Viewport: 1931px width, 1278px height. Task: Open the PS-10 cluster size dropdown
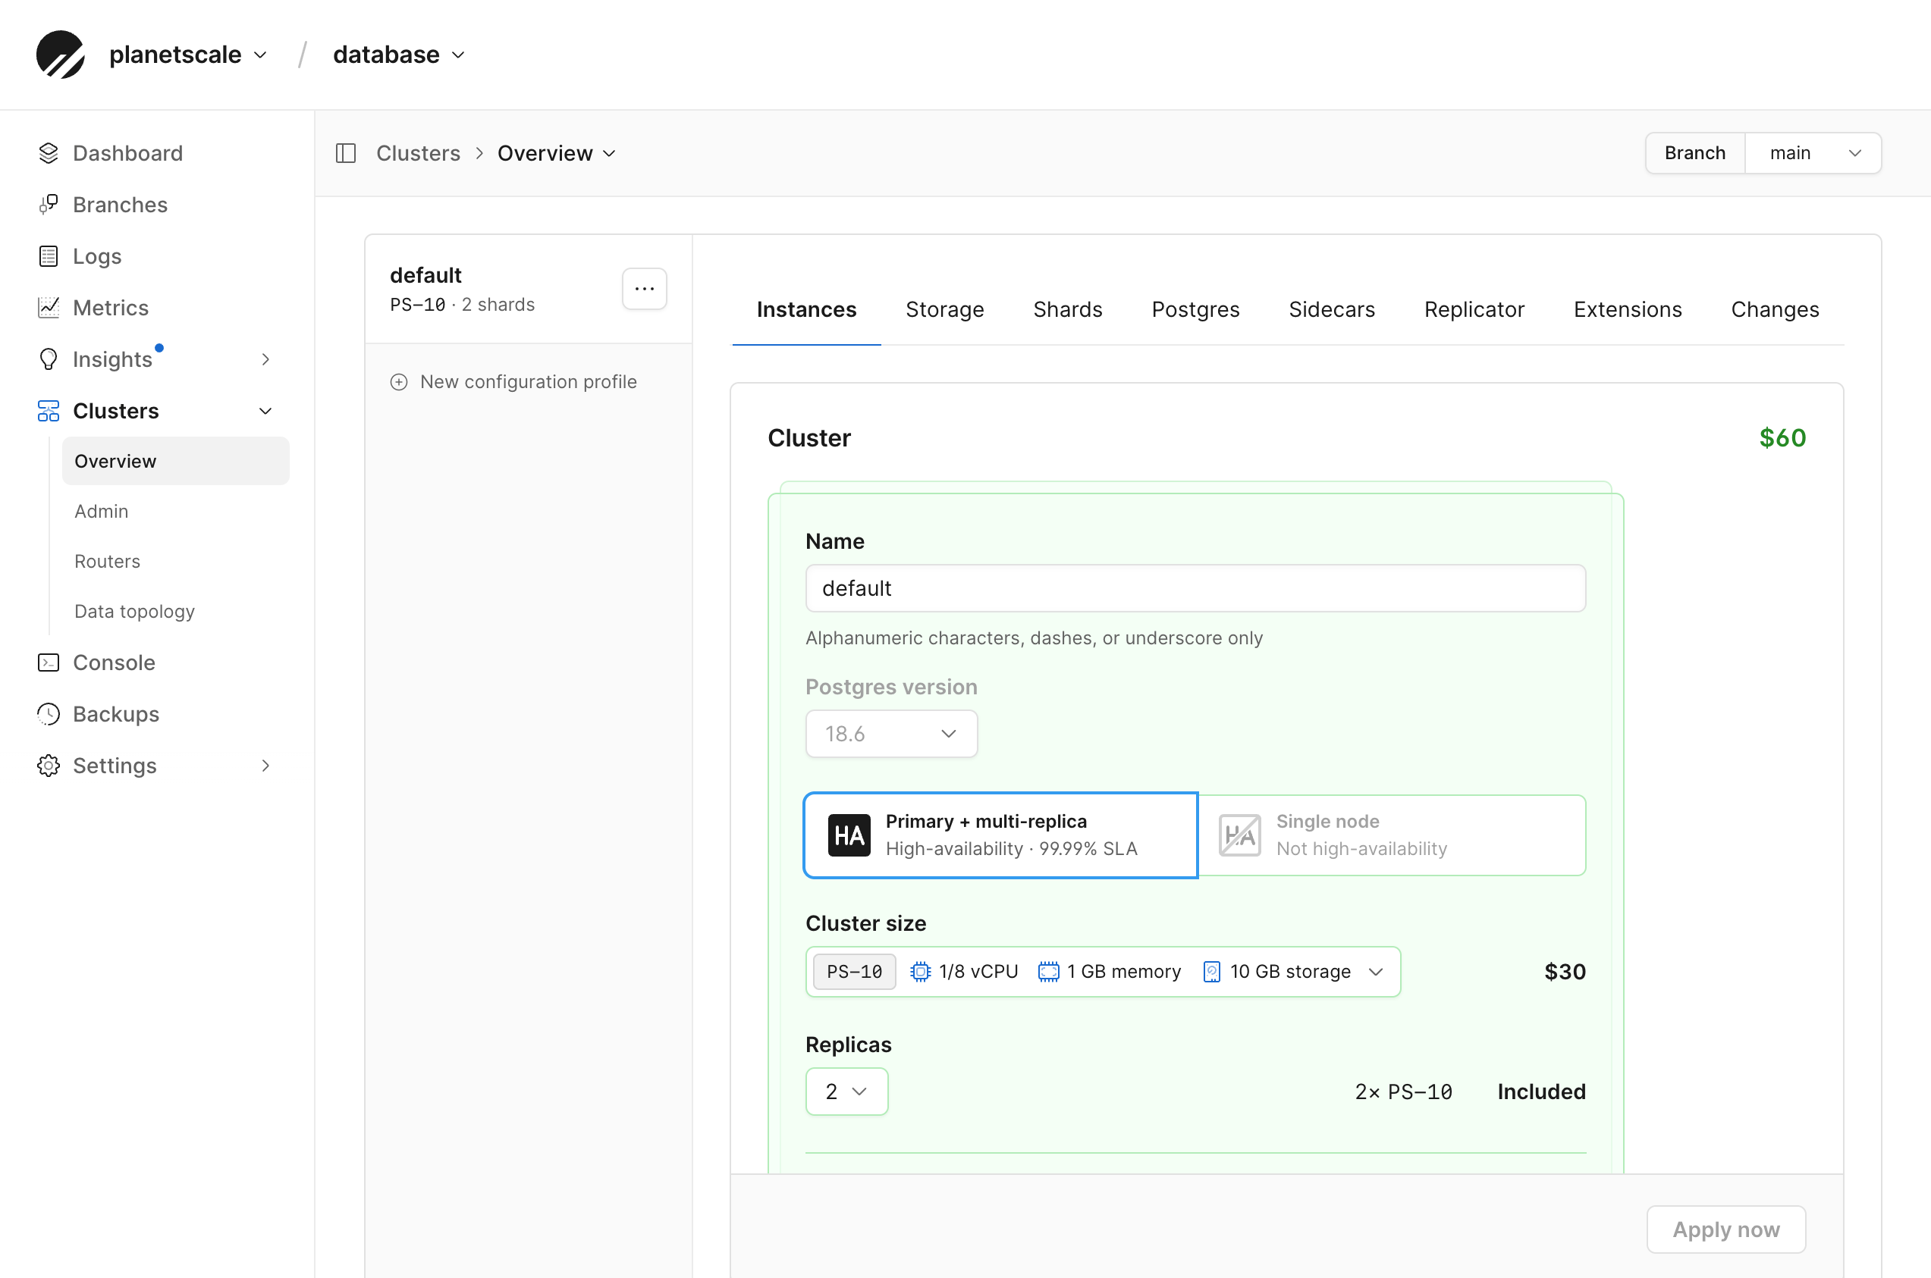[1104, 972]
